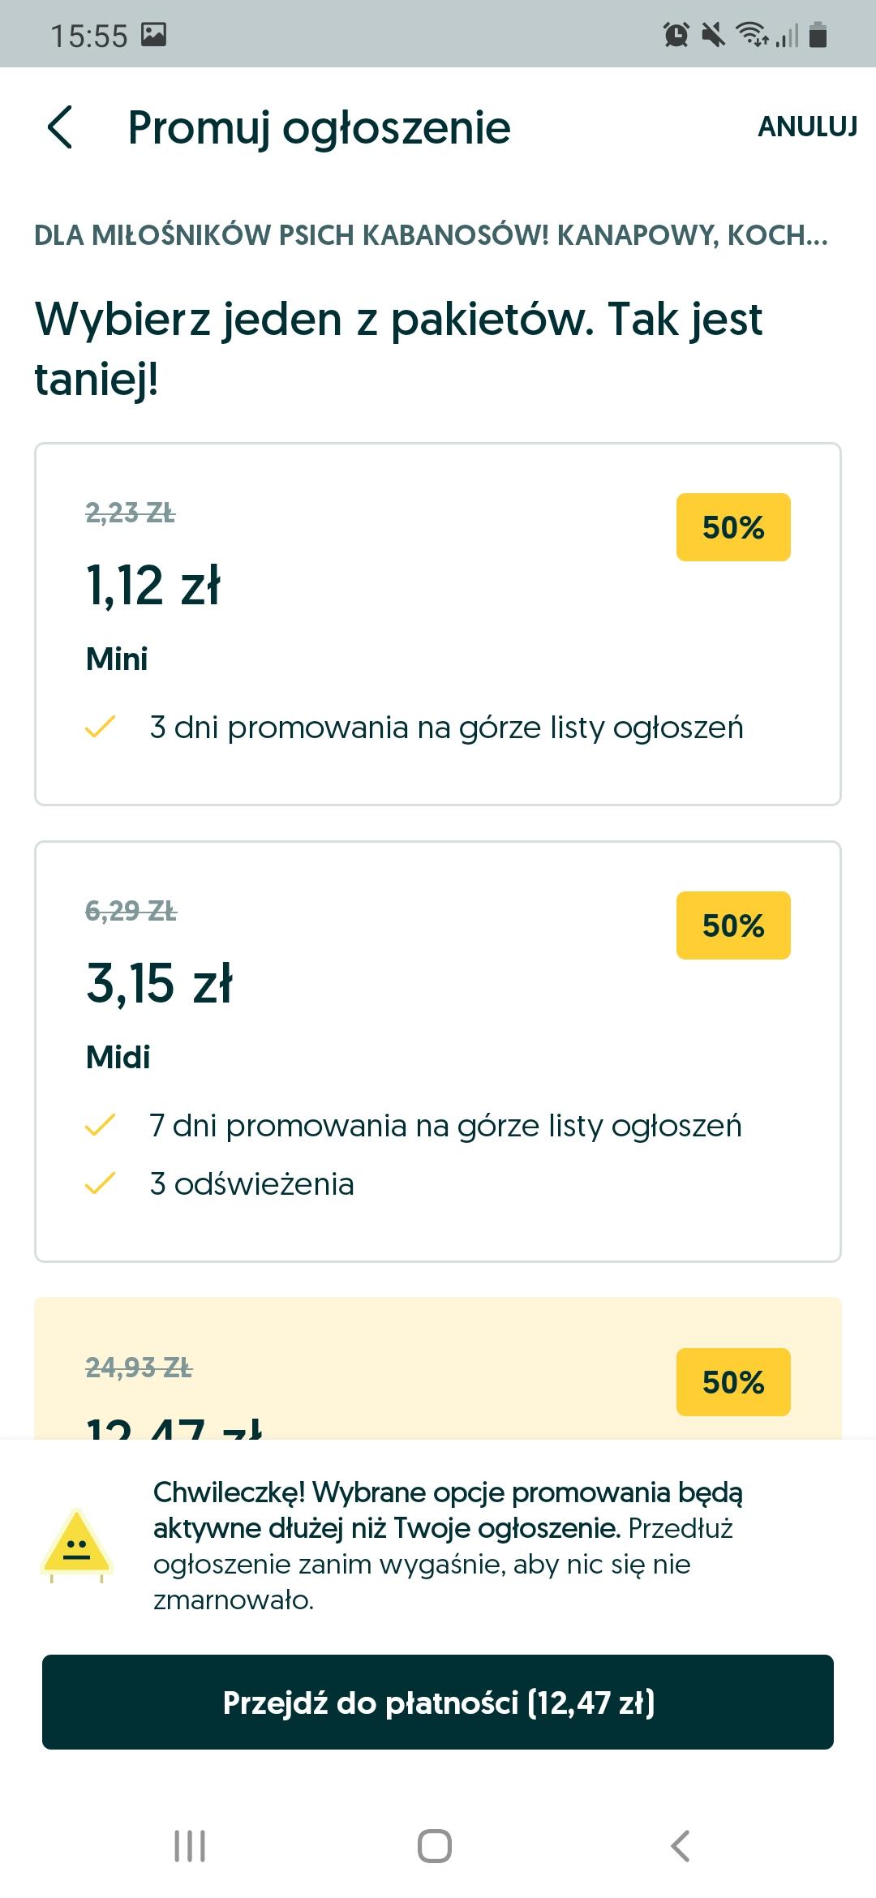Tap the truncated listing title text
Image resolution: width=876 pixels, height=1898 pixels.
coord(431,235)
